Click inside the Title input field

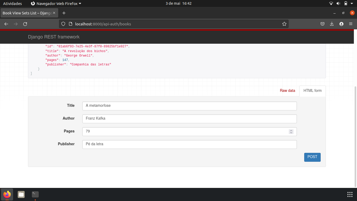pos(189,106)
